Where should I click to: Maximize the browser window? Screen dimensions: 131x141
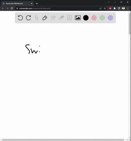coord(121,2)
